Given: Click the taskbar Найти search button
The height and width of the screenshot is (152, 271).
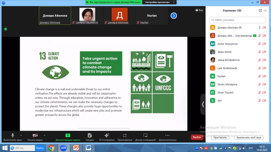Looking at the screenshot, I should [40, 148].
